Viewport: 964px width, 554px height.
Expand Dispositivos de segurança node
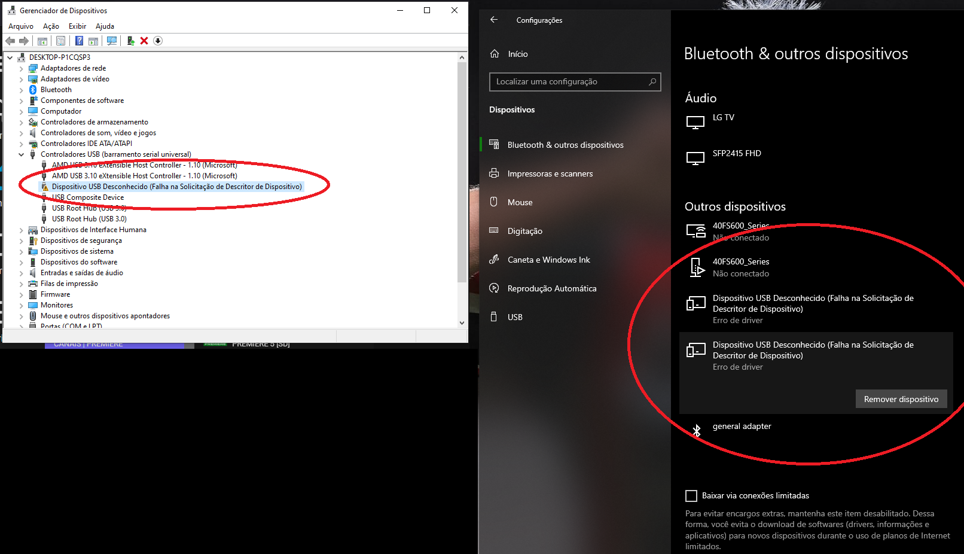[x=22, y=241]
